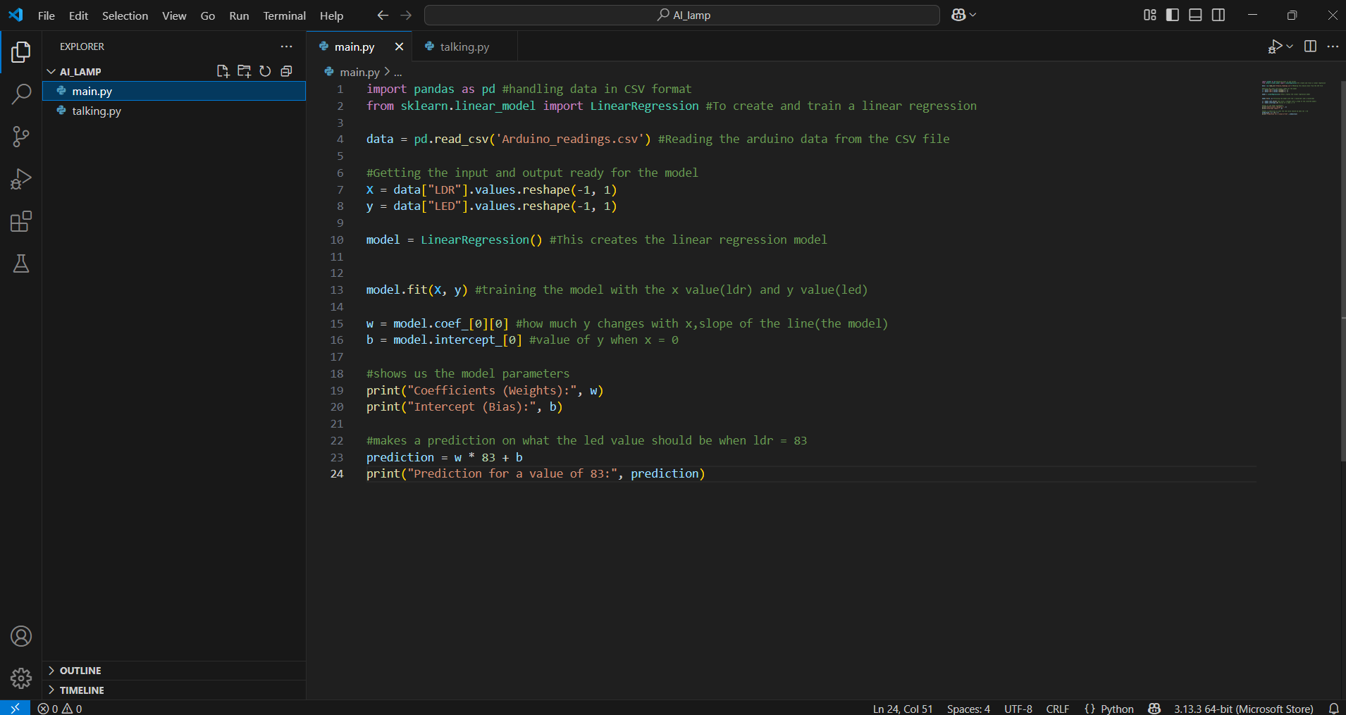Image resolution: width=1346 pixels, height=715 pixels.
Task: Go back in navigation history
Action: [383, 15]
